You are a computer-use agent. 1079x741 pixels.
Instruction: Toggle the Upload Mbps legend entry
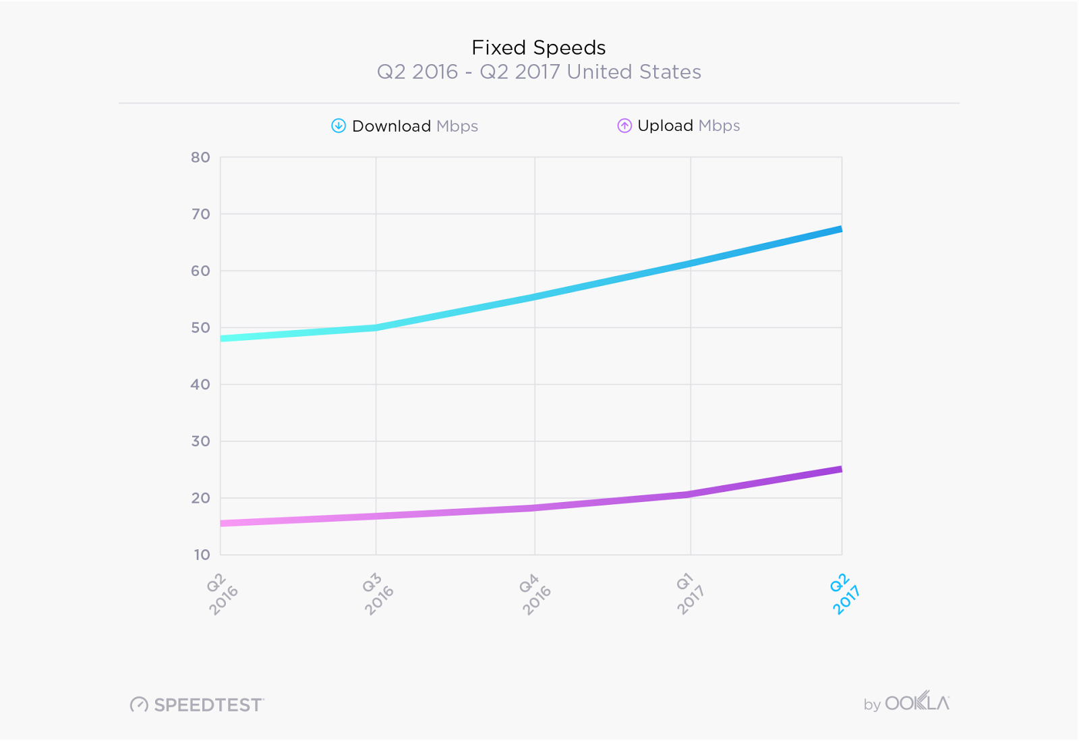[678, 126]
